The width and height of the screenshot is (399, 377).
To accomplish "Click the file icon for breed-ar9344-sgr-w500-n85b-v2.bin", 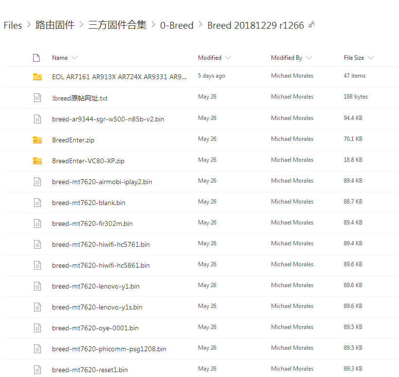I will (37, 119).
